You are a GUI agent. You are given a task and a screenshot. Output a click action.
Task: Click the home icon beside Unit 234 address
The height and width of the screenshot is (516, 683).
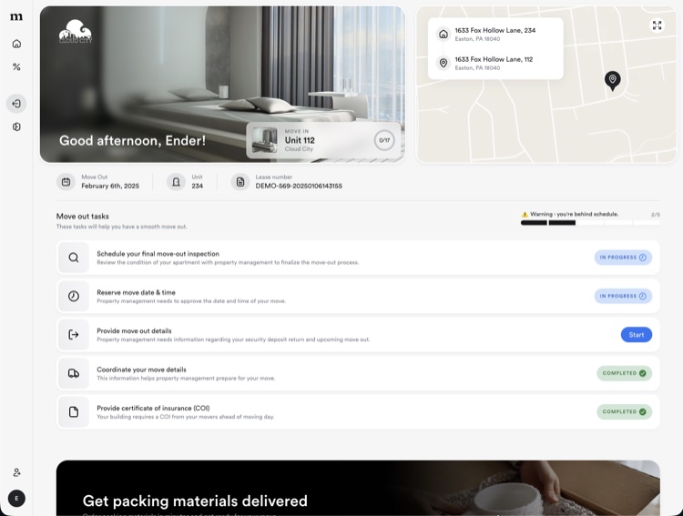click(x=443, y=34)
